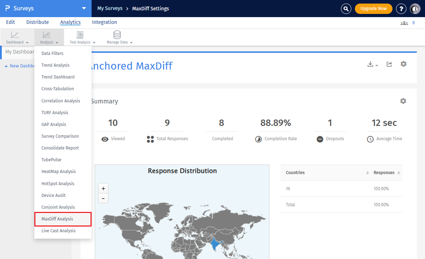Open the help question mark icon
Screen dimensions: 425x259
pyautogui.click(x=402, y=9)
